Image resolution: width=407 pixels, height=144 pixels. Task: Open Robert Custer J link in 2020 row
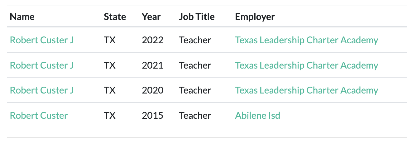point(42,90)
